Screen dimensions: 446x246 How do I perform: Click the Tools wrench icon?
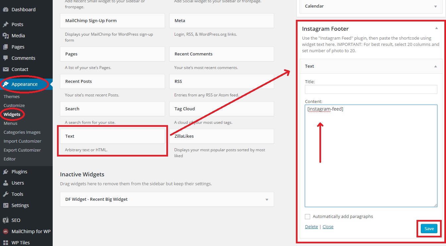pos(6,194)
